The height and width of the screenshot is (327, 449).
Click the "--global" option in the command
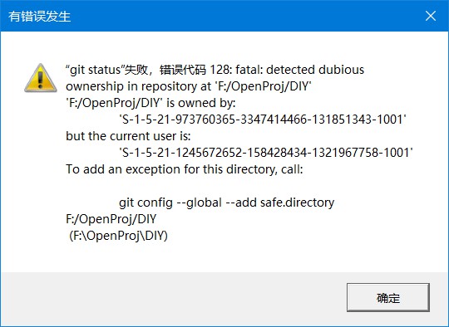click(200, 203)
